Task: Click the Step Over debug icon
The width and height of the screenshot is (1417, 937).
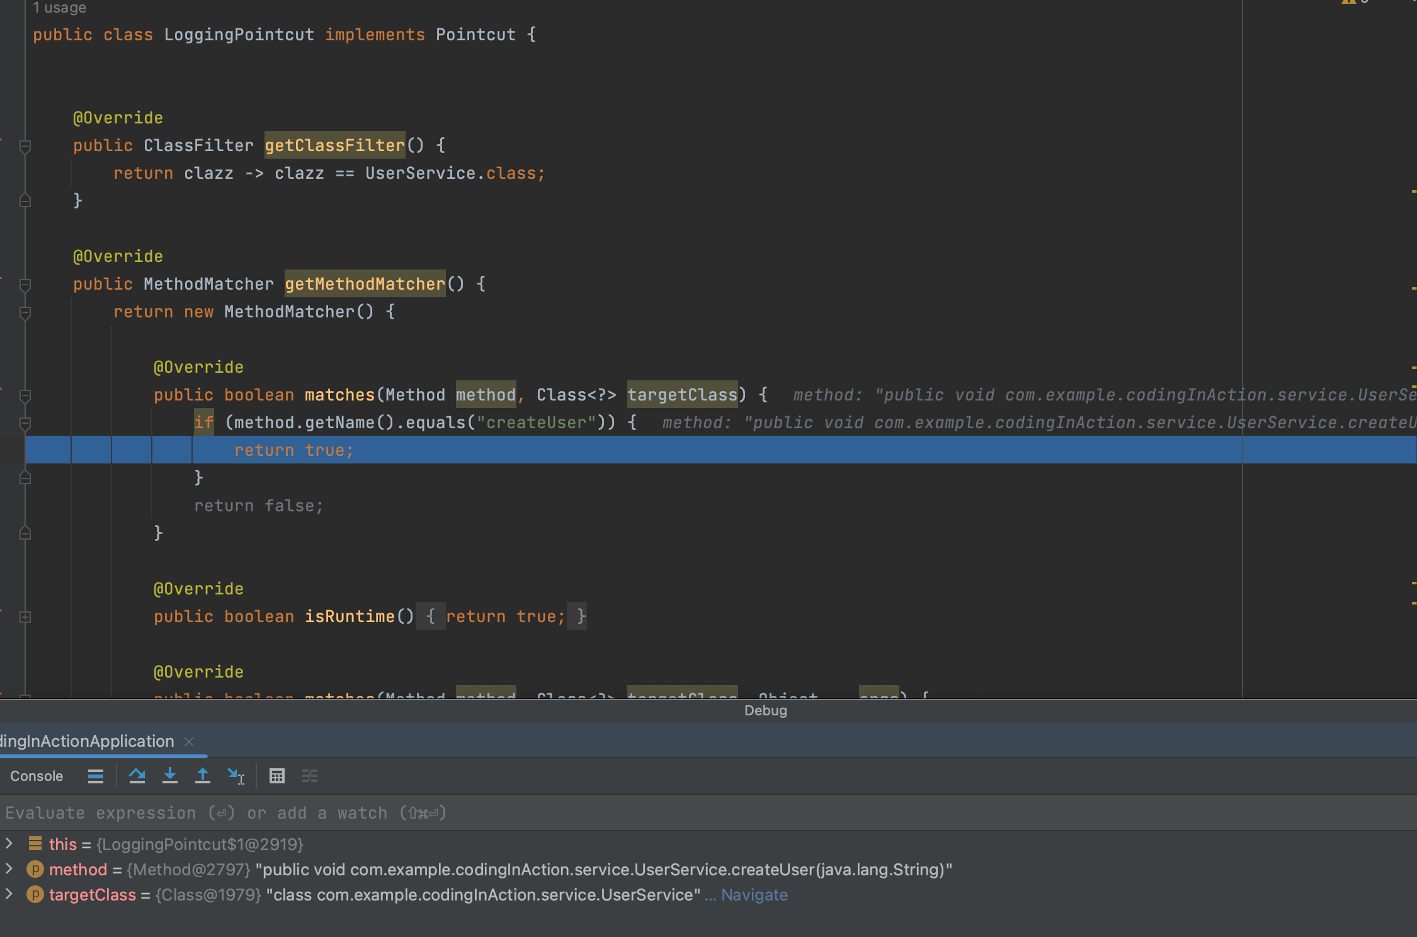Action: pyautogui.click(x=137, y=776)
